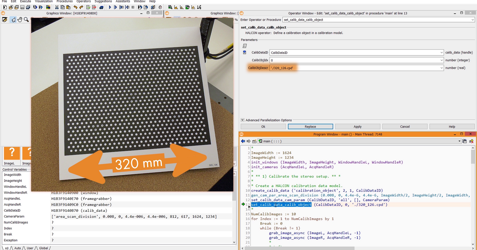
Task: Expand Advanced Parallelization Options section
Action: pos(243,120)
